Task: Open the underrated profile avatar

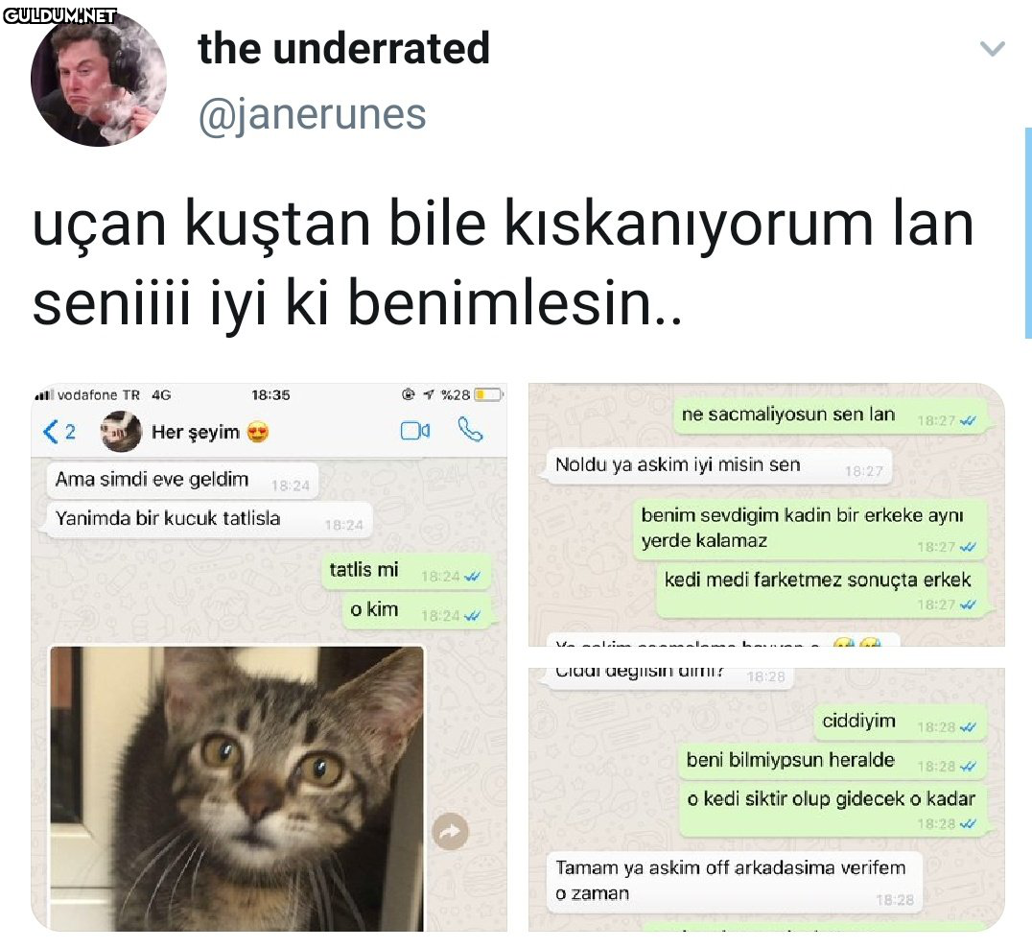Action: click(98, 79)
